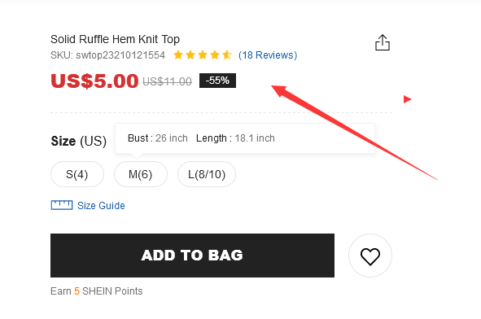
Task: Open the Size Guide link
Action: tap(101, 206)
